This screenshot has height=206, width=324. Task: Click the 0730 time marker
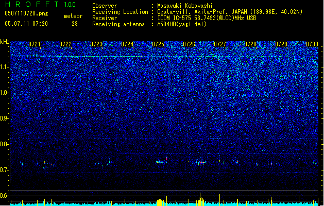pos(312,44)
